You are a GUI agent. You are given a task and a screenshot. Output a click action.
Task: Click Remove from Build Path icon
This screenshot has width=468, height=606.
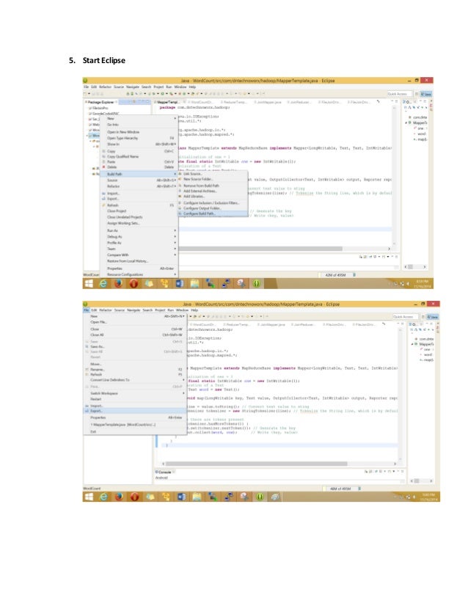(180, 186)
